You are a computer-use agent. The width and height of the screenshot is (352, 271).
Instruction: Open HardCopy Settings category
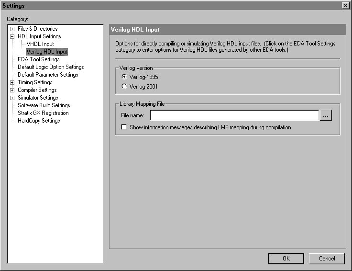[39, 121]
